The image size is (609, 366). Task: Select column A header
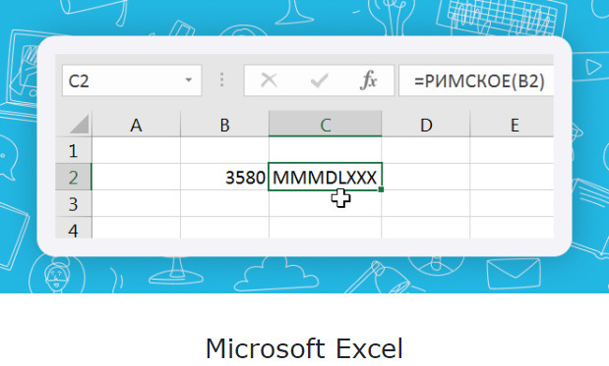[x=137, y=125]
